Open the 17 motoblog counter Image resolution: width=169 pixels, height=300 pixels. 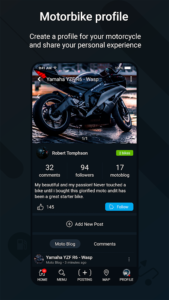120,171
